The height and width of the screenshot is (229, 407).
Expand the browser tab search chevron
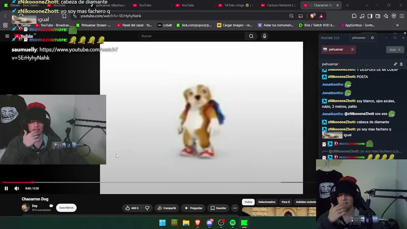367,5
